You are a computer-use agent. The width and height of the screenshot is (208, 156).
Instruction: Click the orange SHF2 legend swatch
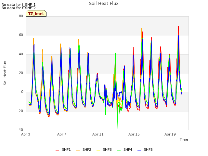(x=78, y=150)
